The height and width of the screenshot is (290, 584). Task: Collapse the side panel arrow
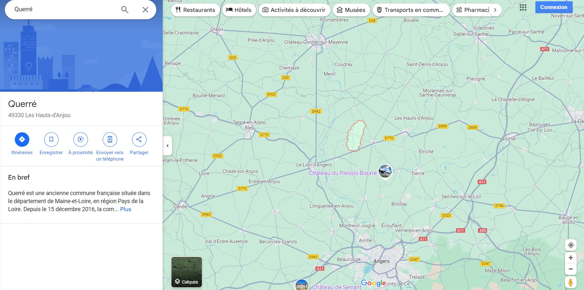[167, 145]
